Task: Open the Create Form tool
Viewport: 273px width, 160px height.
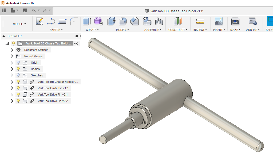Action: [98, 21]
